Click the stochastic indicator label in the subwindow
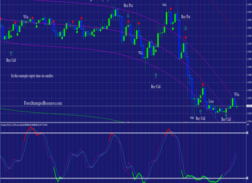The height and width of the screenshot is (183, 252). (x=24, y=125)
